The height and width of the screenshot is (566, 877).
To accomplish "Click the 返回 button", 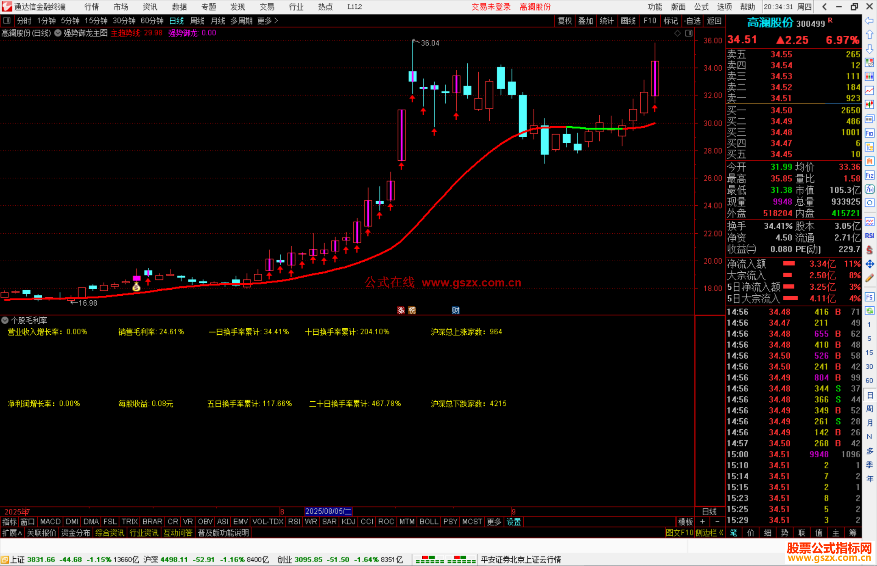I will [x=714, y=21].
